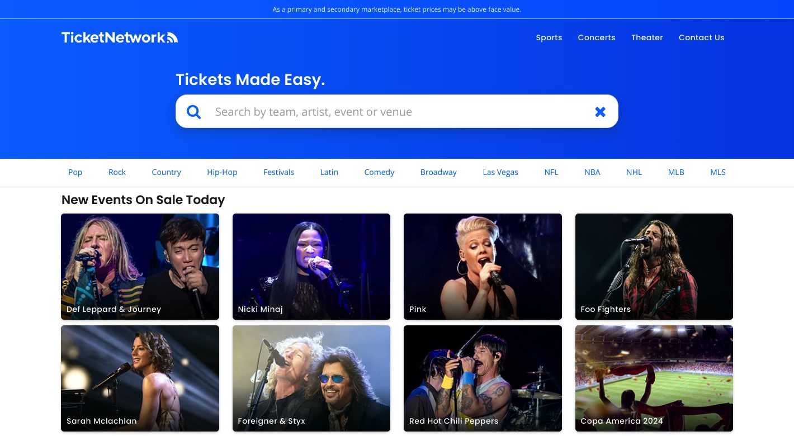Go to NFL tickets
Screen dimensions: 794x436
[x=551, y=172]
